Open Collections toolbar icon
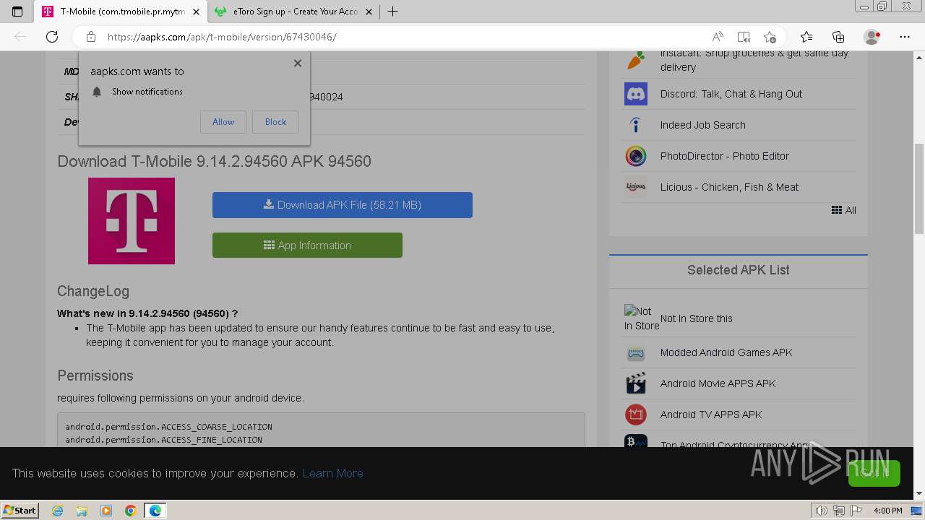Screen dimensions: 925x520 click(x=838, y=37)
